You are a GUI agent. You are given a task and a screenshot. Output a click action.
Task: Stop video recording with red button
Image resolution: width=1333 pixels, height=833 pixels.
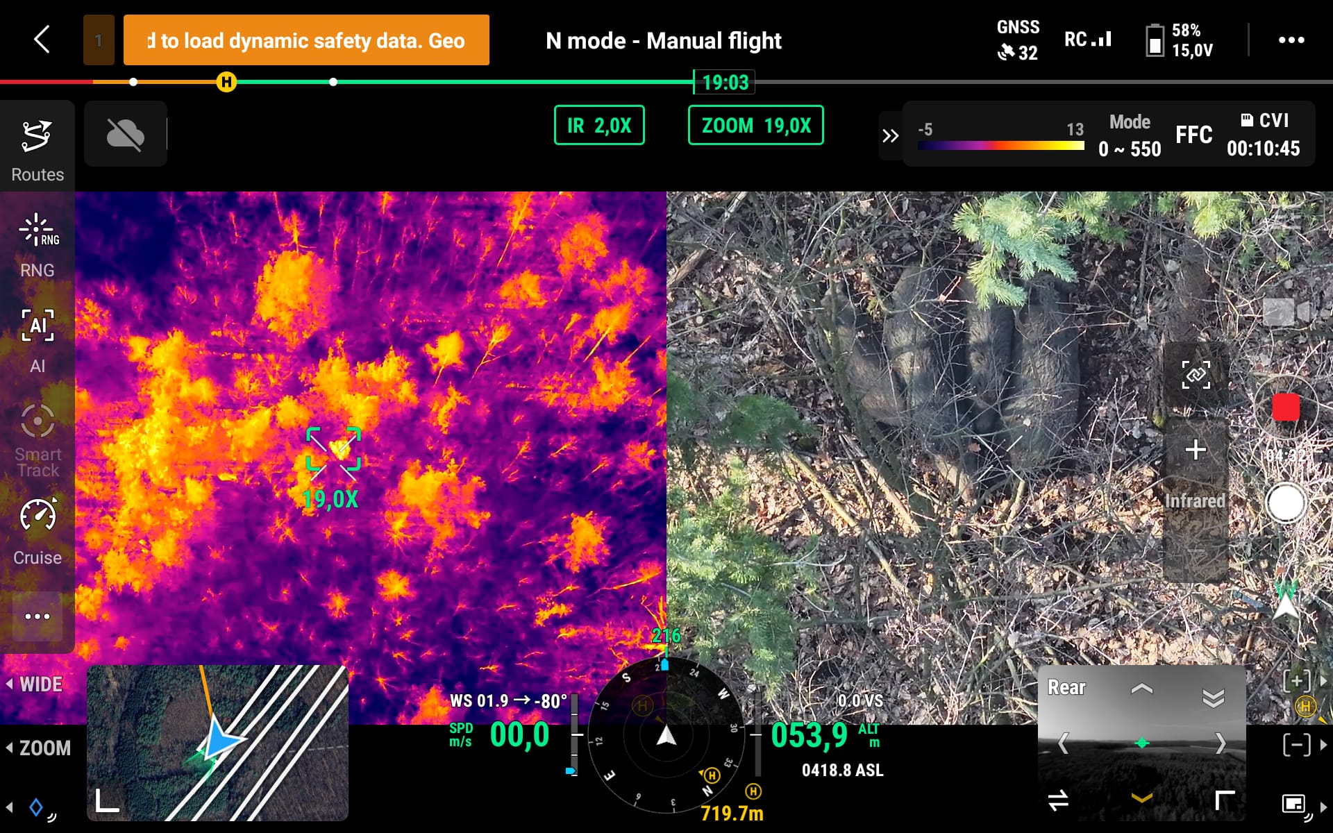pos(1285,407)
